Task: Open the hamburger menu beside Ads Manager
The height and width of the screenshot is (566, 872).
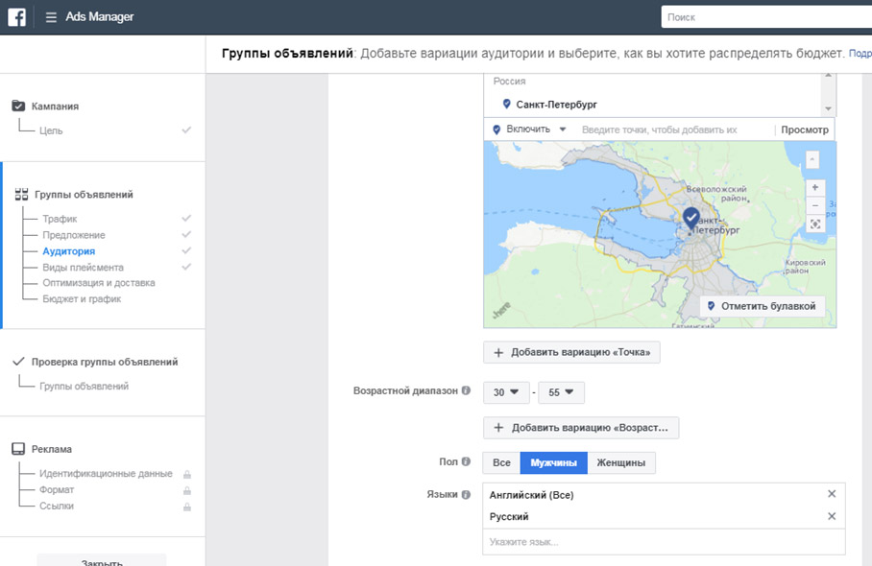Action: click(x=51, y=17)
